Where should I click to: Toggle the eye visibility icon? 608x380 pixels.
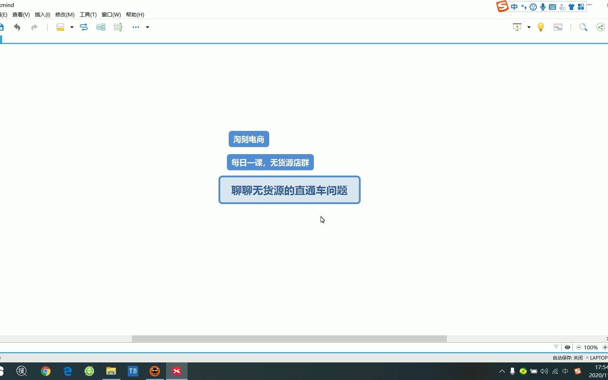coord(568,347)
